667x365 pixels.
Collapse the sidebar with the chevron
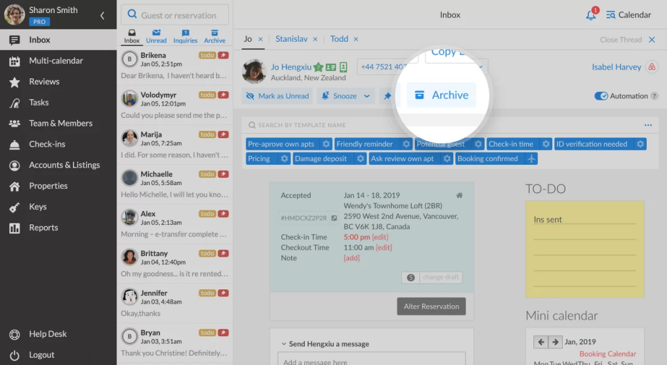pos(102,16)
